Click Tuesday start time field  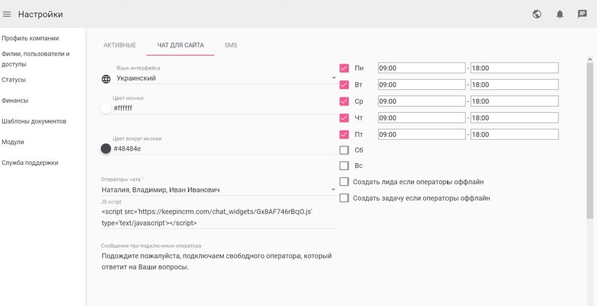(421, 85)
